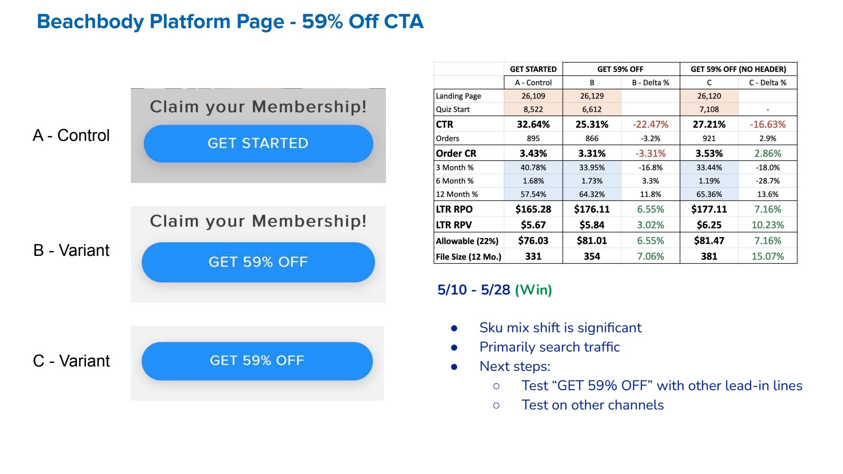This screenshot has height=474, width=843.
Task: Click the GET 59% OFF button without header
Action: 257,361
